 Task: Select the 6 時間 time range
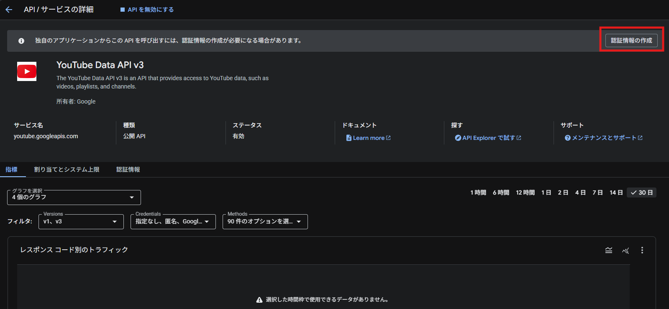click(501, 192)
